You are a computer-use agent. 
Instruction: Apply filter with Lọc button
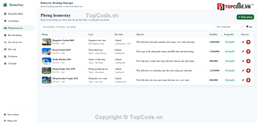249,27
